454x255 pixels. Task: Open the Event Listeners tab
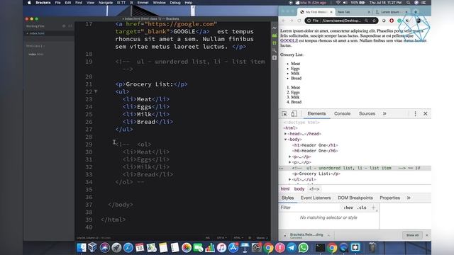(x=316, y=198)
